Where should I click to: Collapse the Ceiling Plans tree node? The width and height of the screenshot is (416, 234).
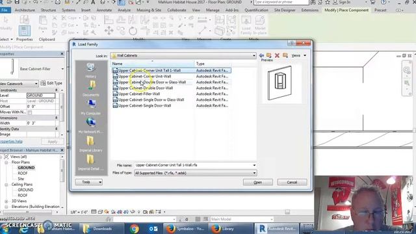click(x=6, y=185)
